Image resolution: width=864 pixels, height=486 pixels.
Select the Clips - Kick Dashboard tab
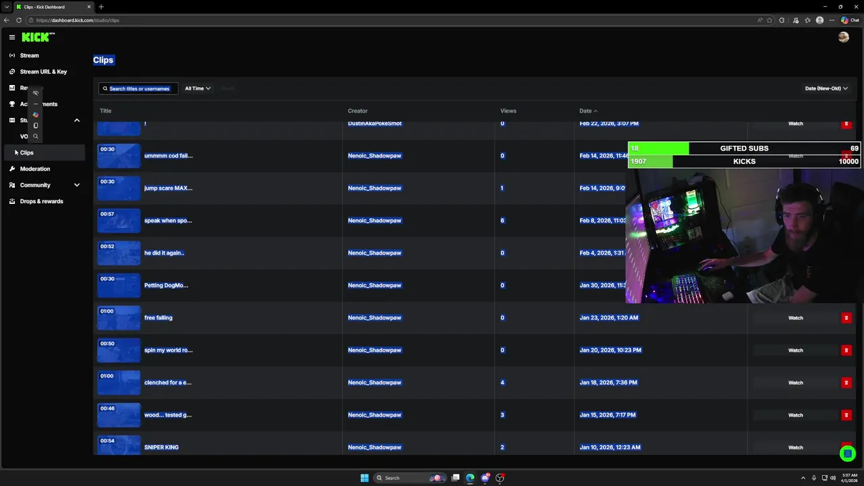(x=54, y=7)
